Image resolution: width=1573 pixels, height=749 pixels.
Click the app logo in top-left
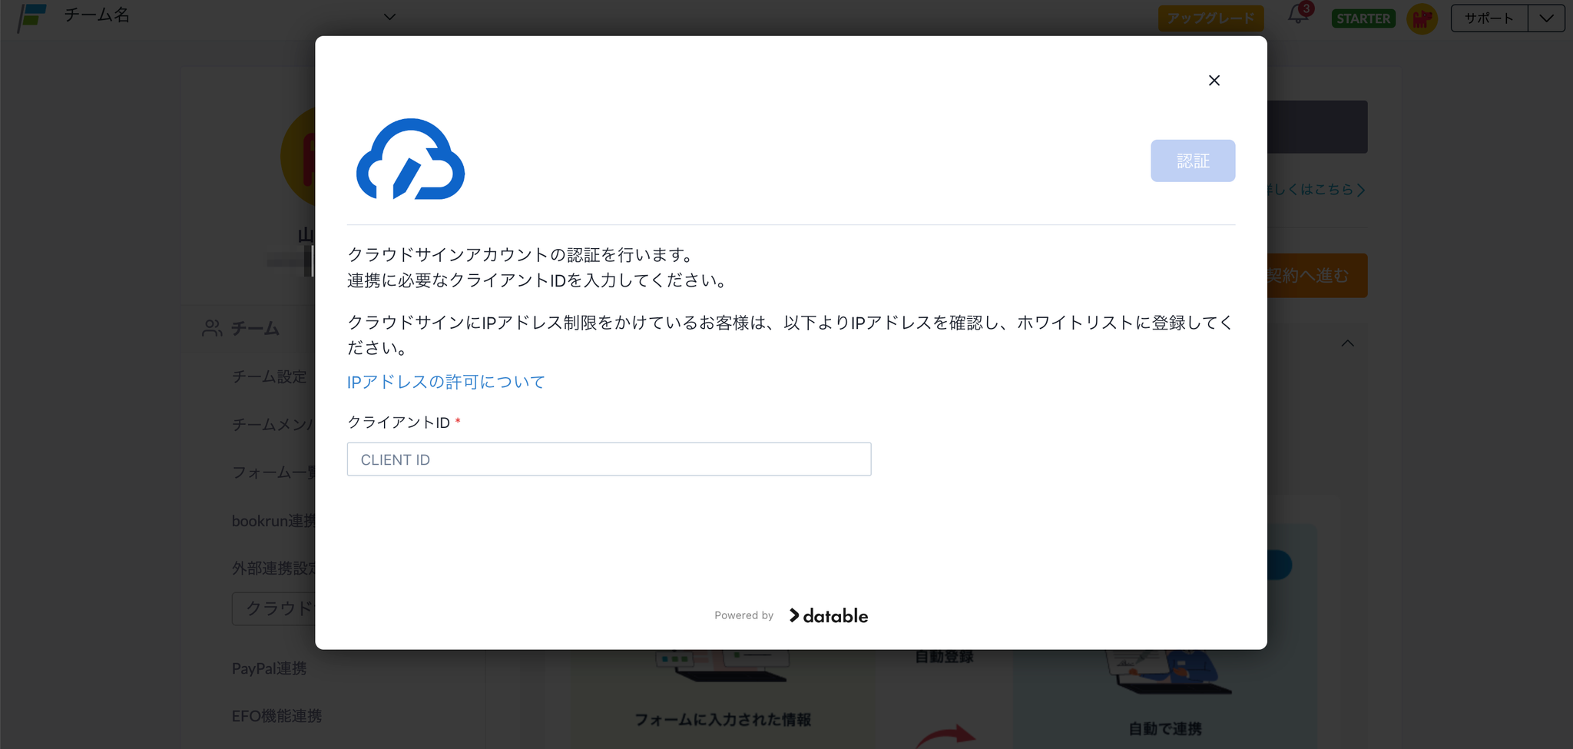point(32,17)
